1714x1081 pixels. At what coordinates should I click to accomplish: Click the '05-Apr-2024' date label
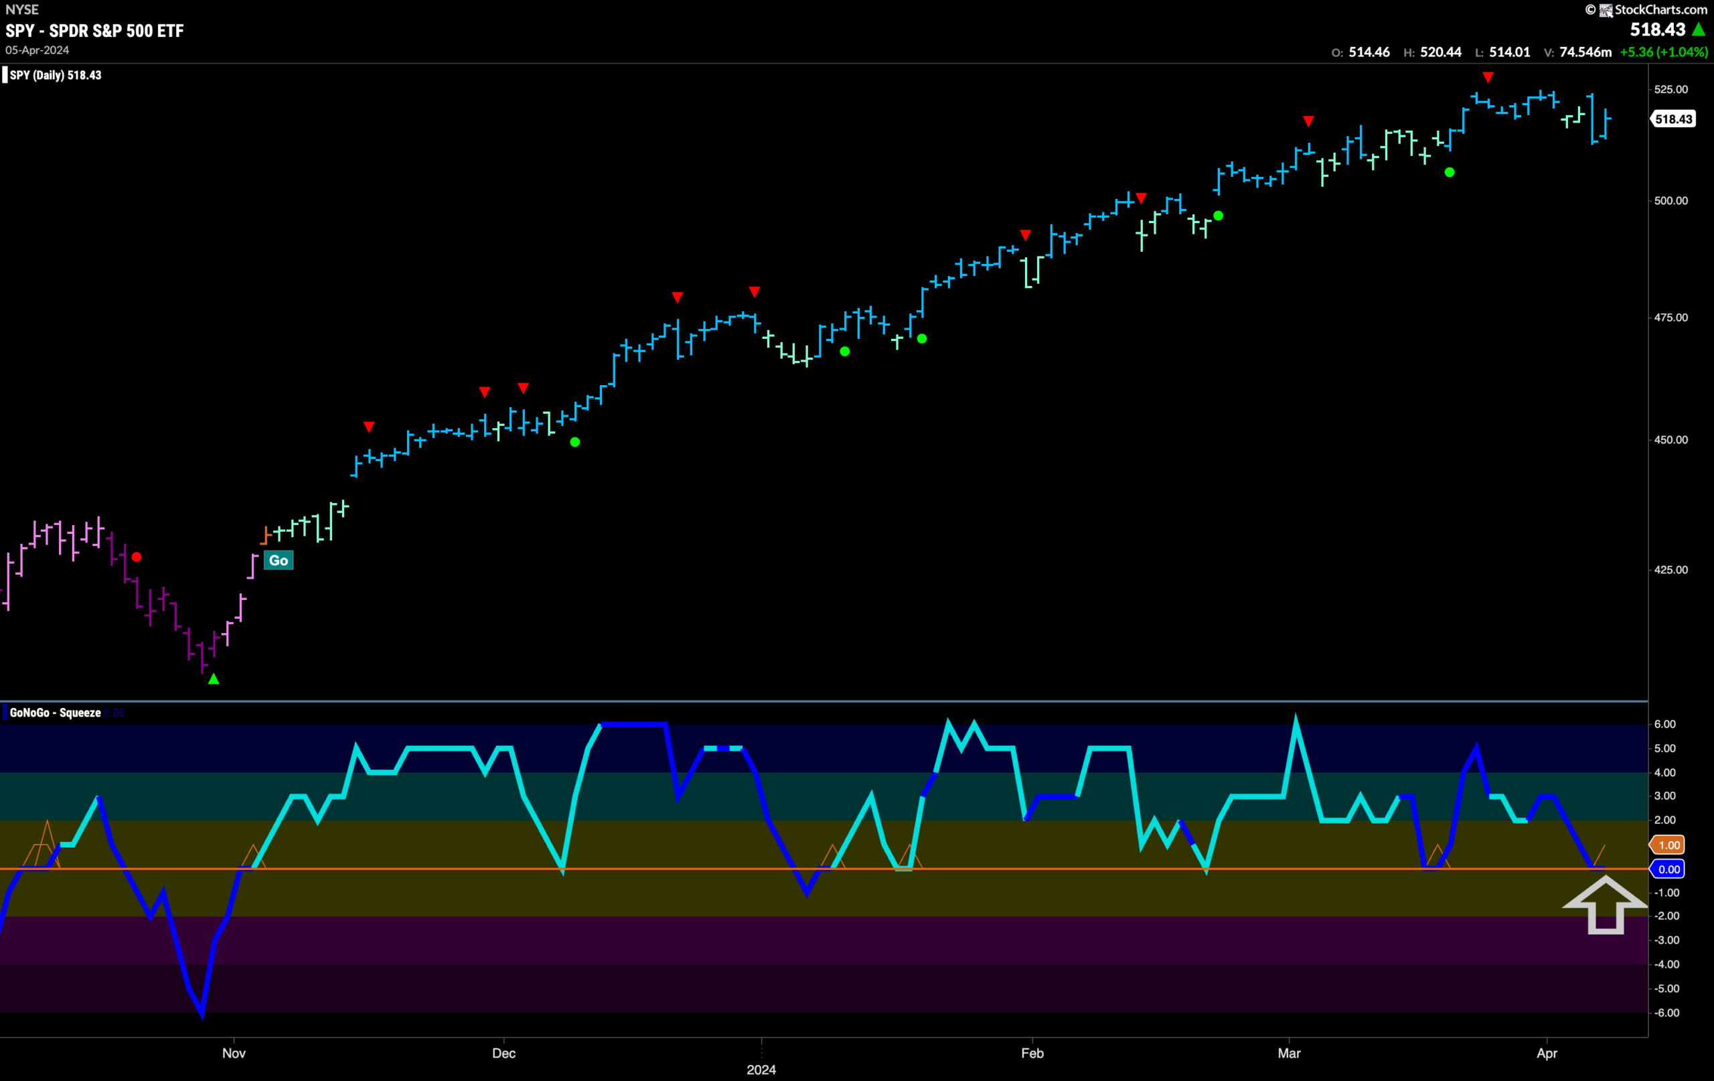click(x=37, y=50)
